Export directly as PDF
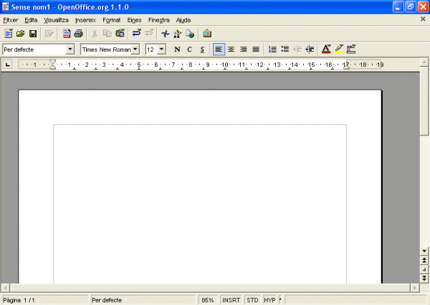The height and width of the screenshot is (305, 430). [x=67, y=34]
